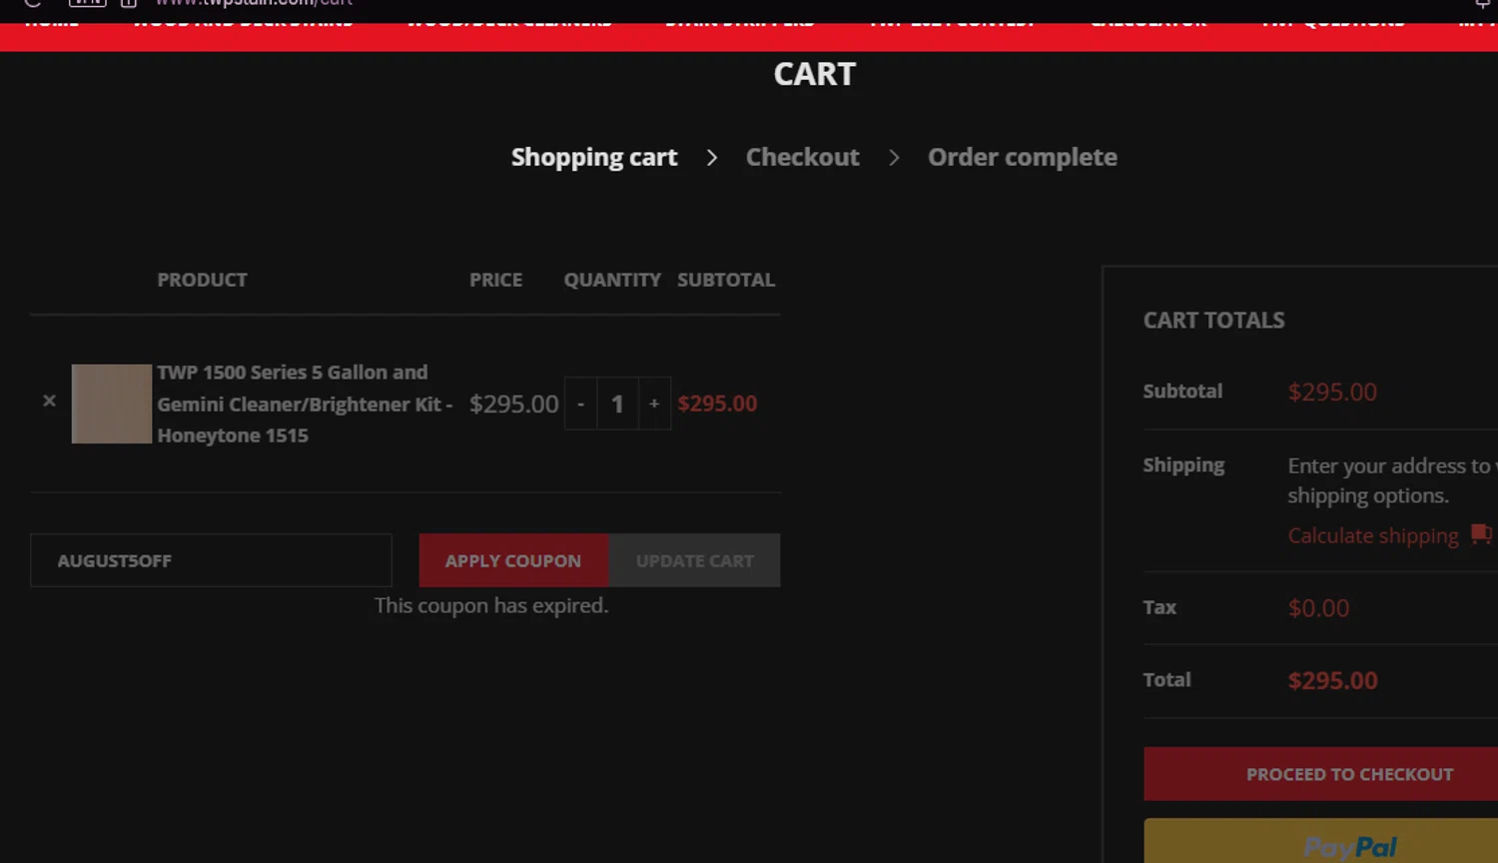This screenshot has width=1498, height=863.
Task: Click the cart totals Total amount $295.00
Action: pos(1333,681)
